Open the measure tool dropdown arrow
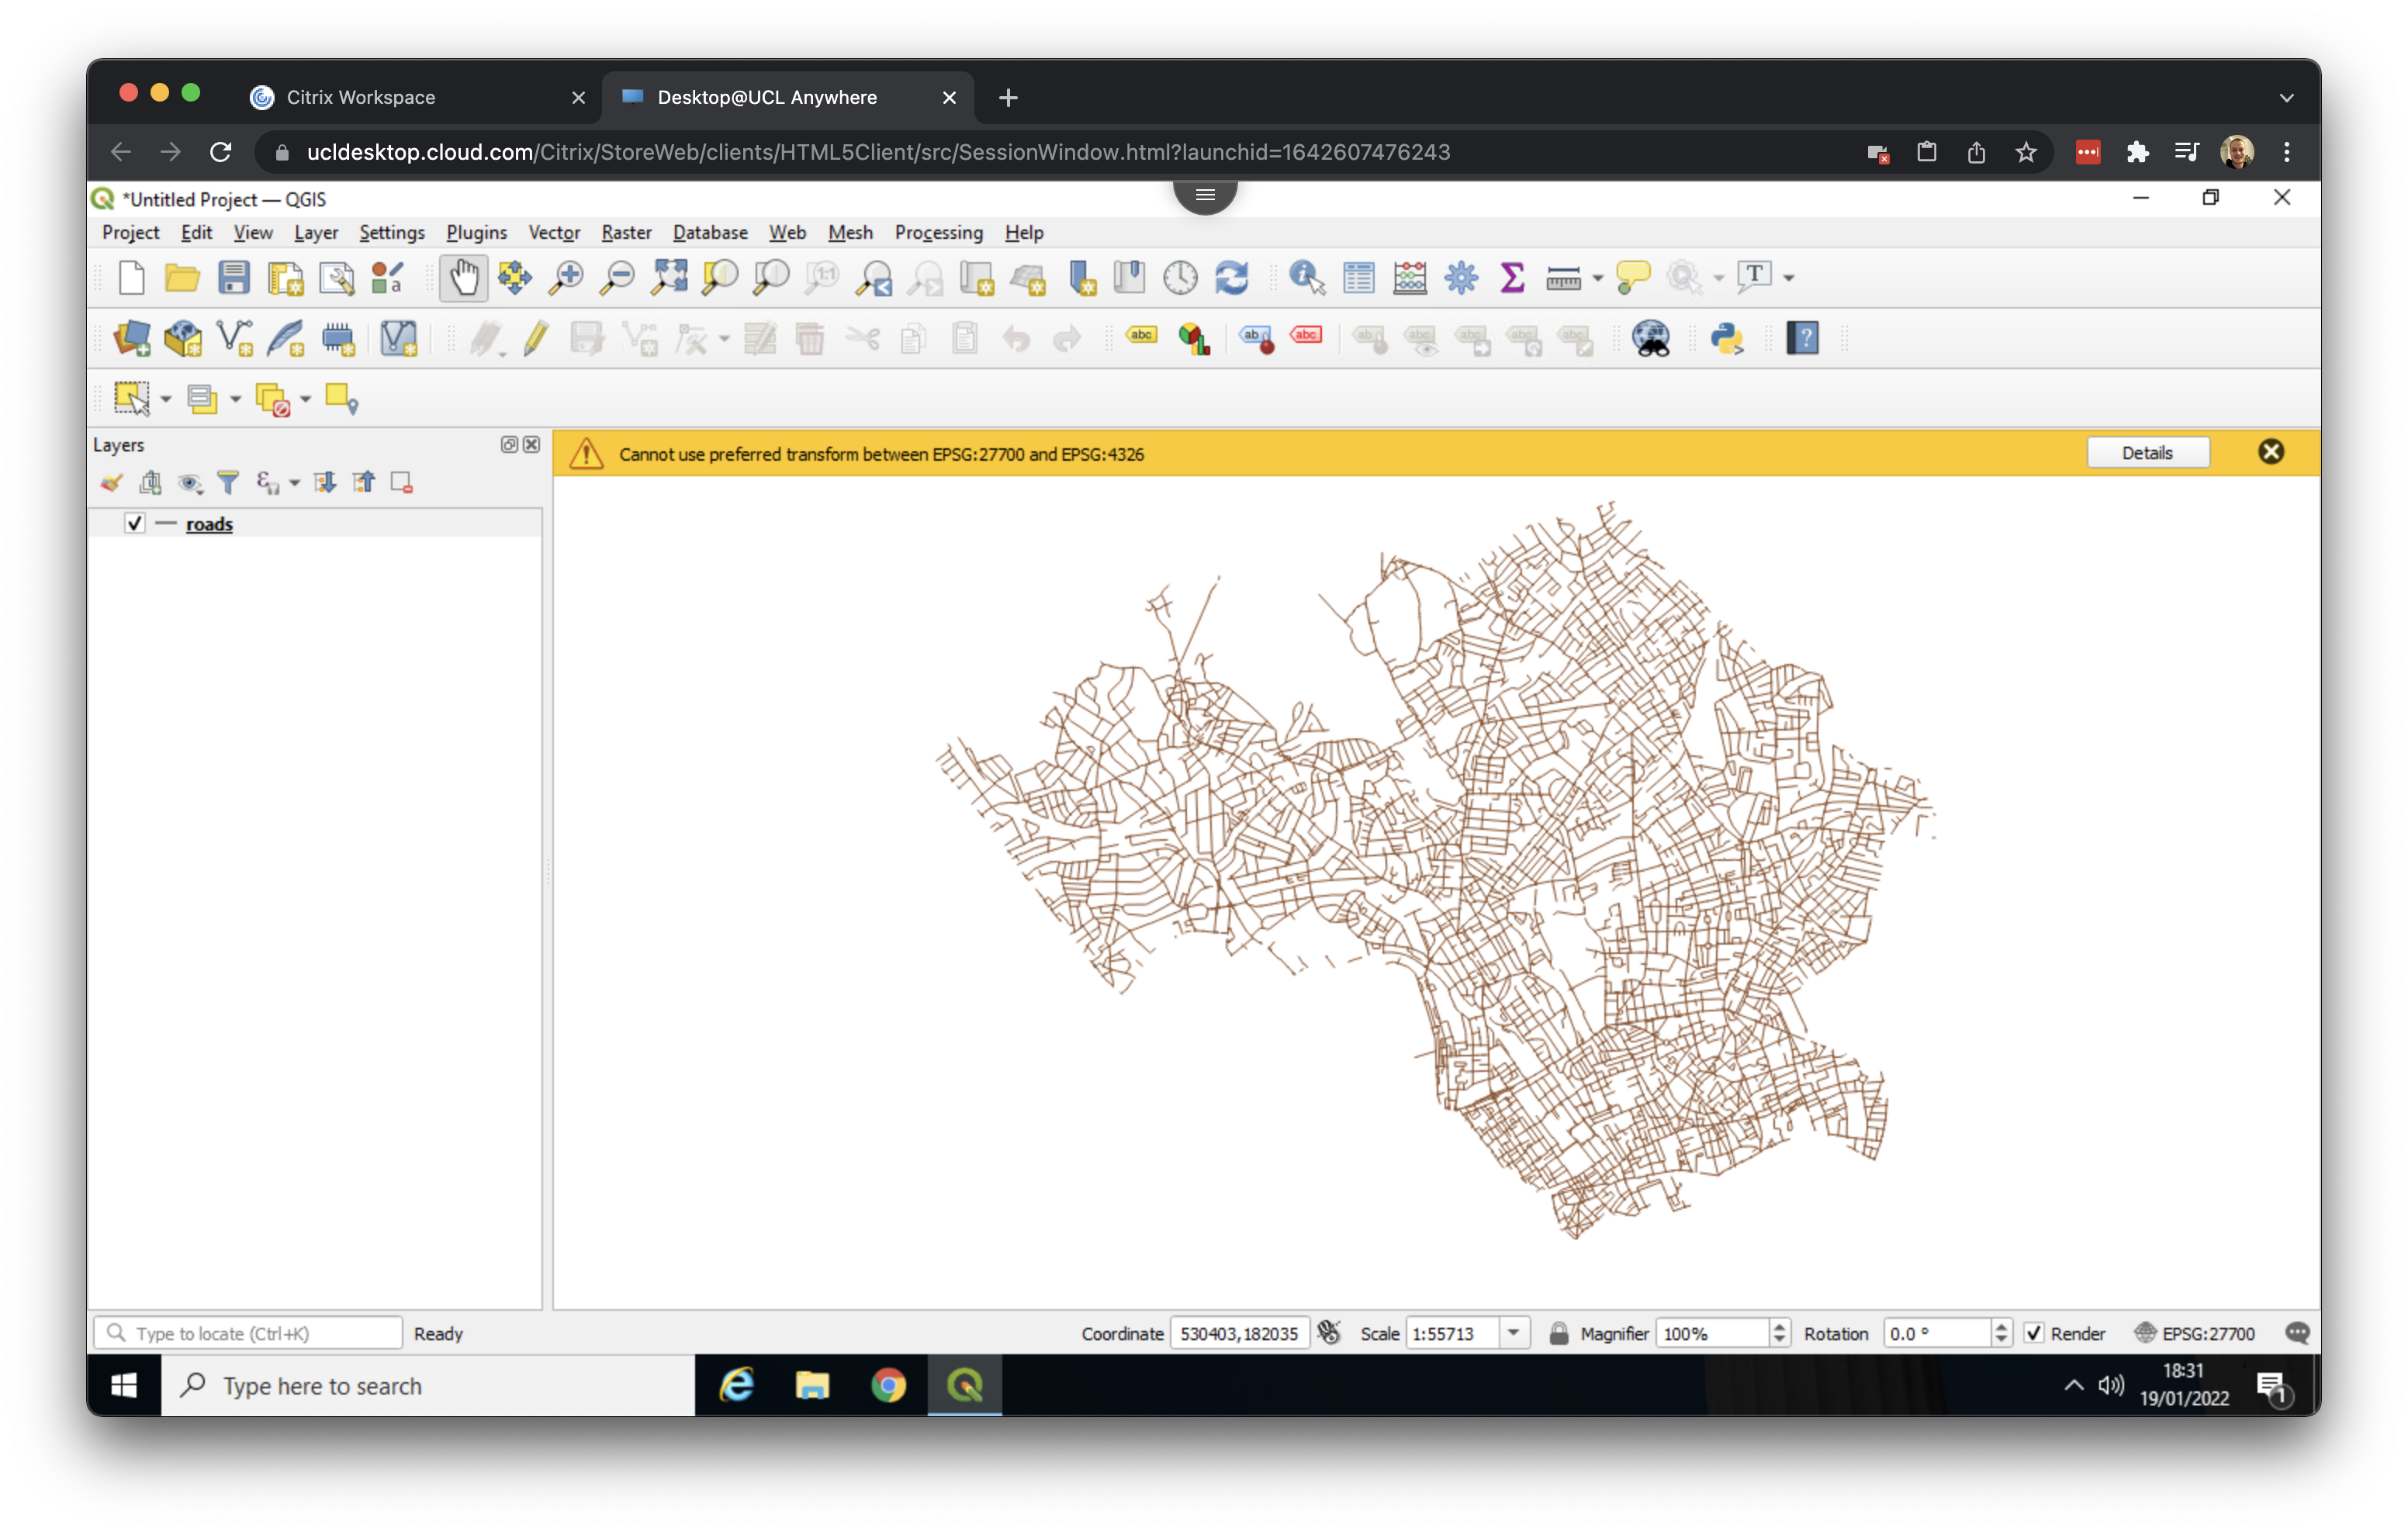This screenshot has width=2408, height=1531. click(1597, 278)
